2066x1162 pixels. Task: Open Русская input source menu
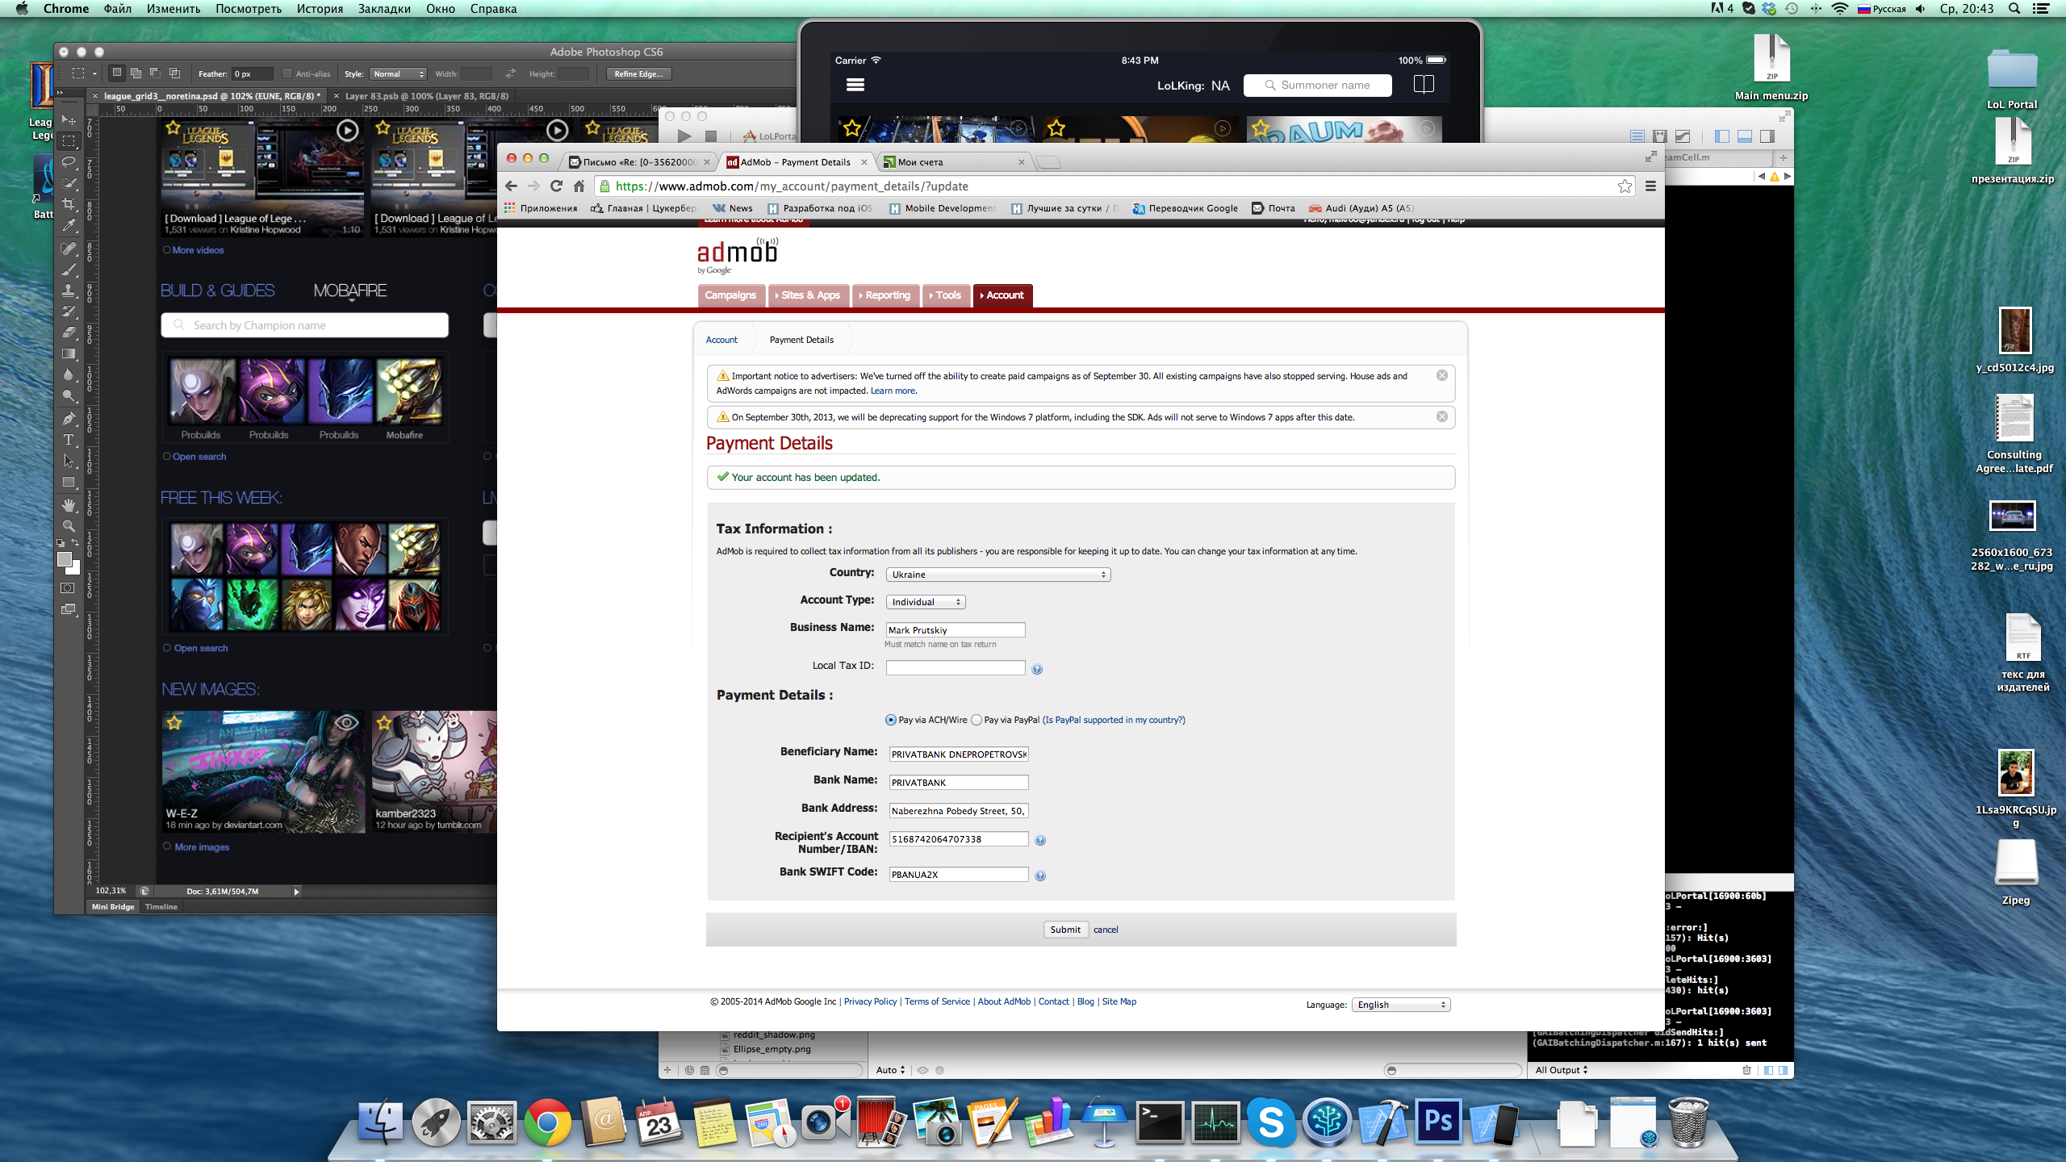pos(1881,9)
